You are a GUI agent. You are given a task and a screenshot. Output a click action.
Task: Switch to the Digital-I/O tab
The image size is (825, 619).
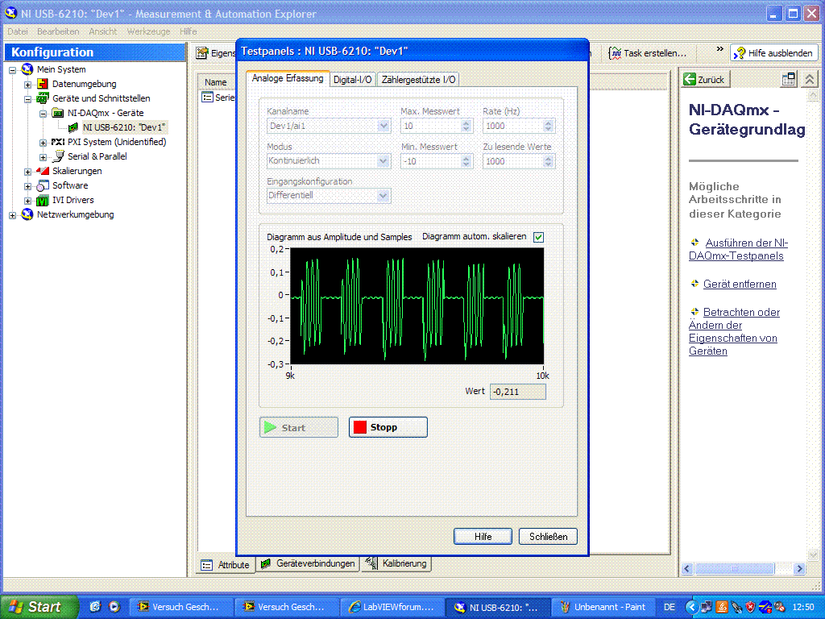pyautogui.click(x=353, y=80)
